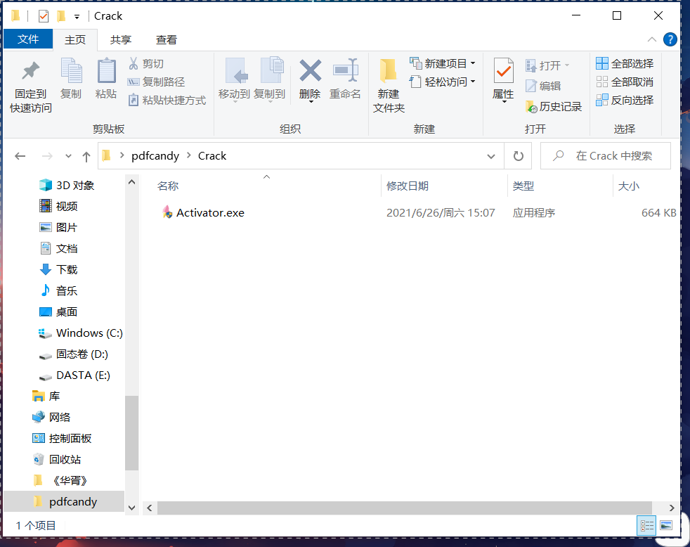Click Invert selection (反向选择)

(625, 101)
